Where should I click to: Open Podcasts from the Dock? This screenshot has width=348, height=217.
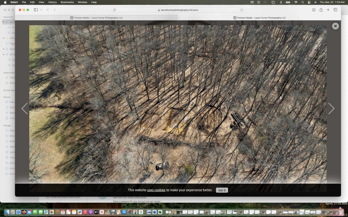tap(91, 212)
